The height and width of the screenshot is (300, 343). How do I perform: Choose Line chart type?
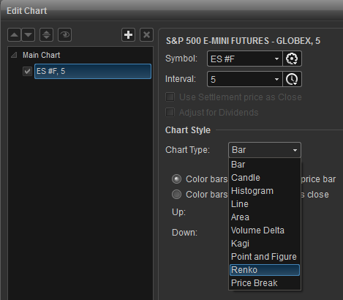tap(265, 204)
